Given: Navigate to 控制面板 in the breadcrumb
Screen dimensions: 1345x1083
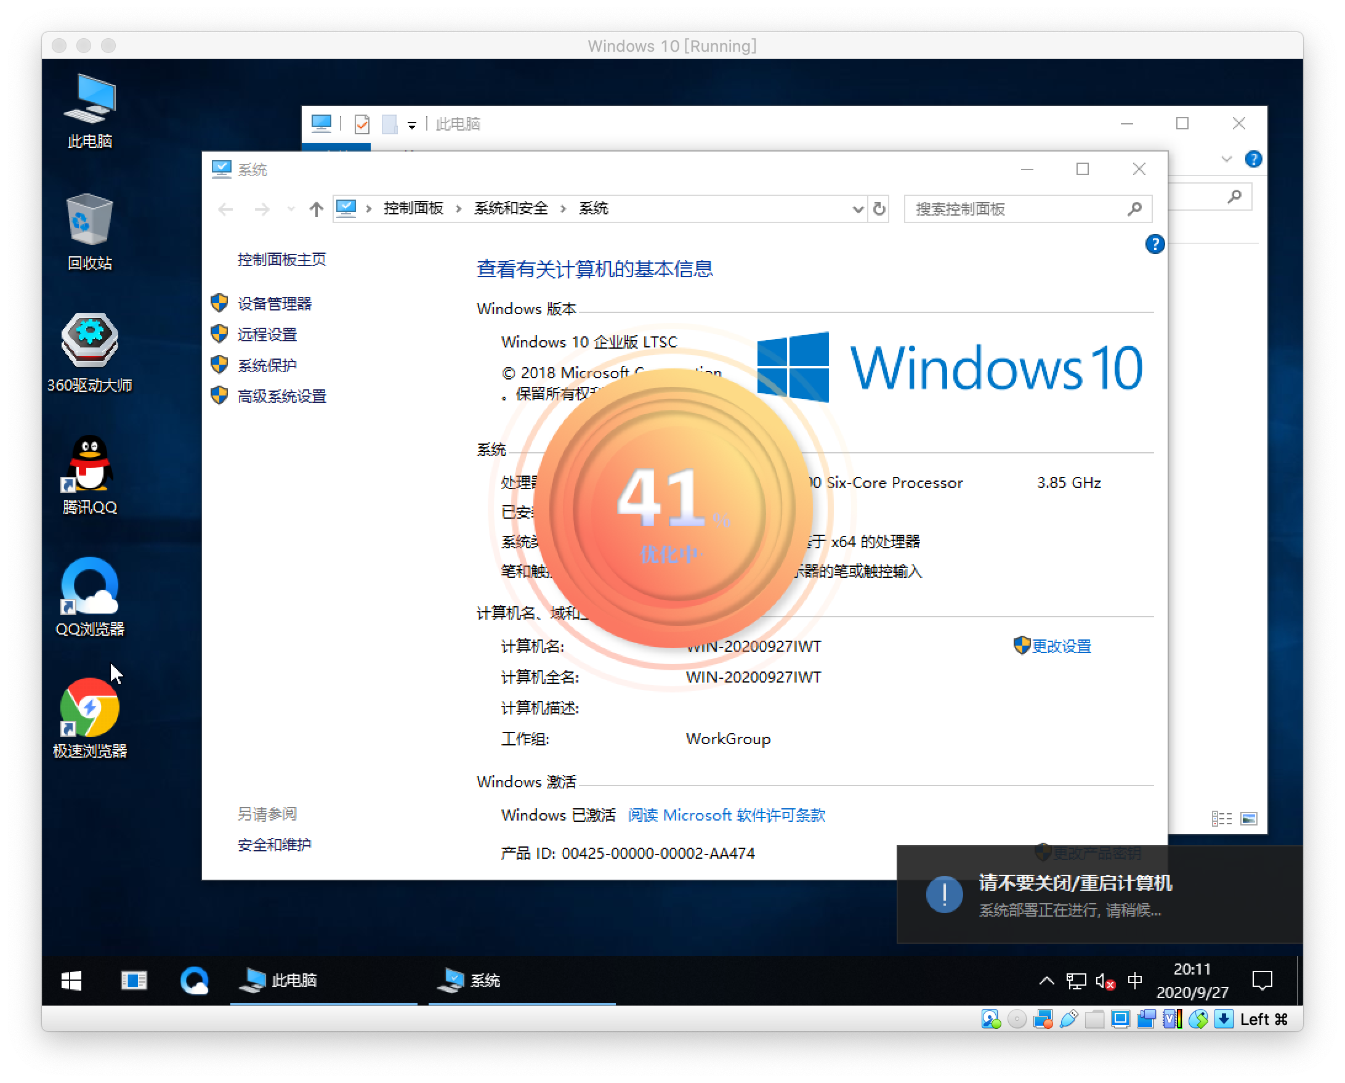Looking at the screenshot, I should pos(414,208).
